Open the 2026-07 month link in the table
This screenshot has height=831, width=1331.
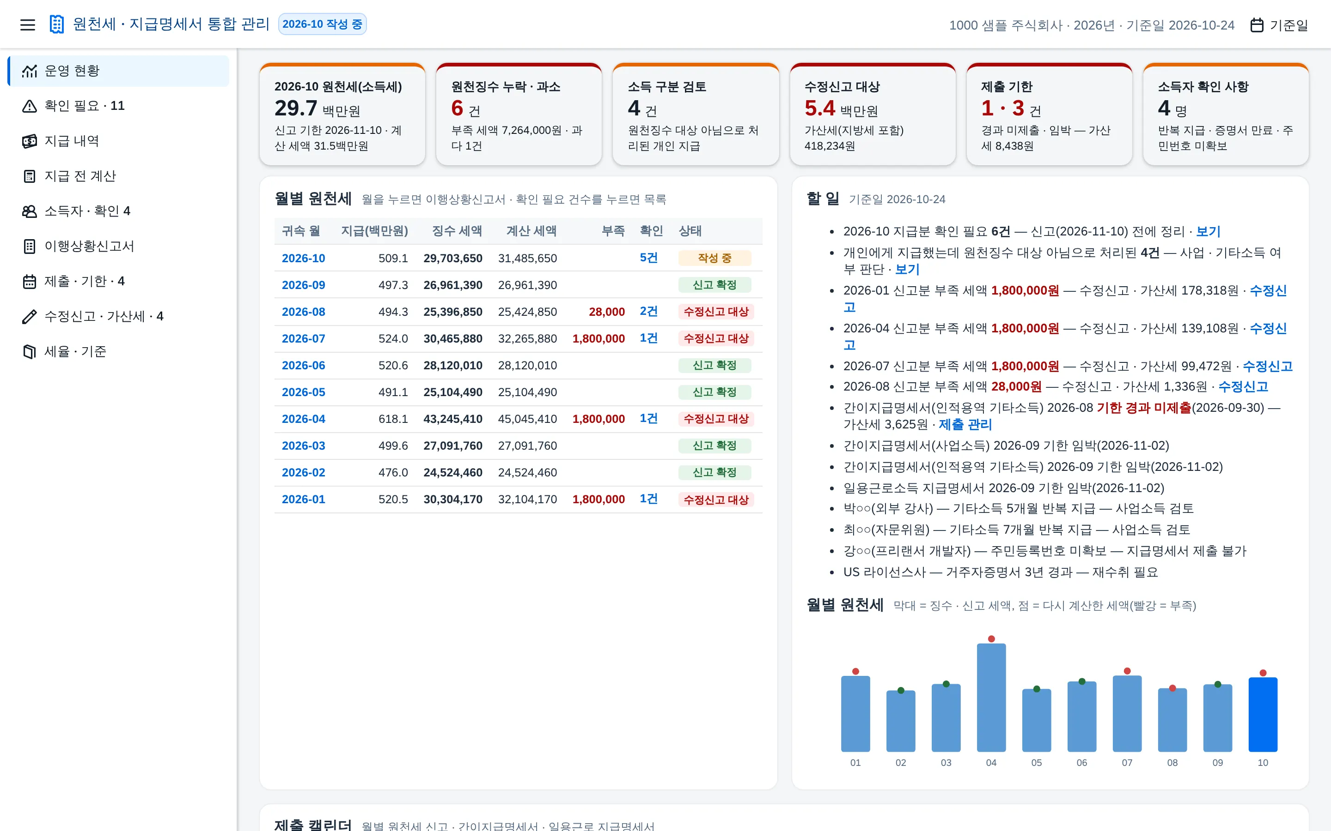(303, 338)
